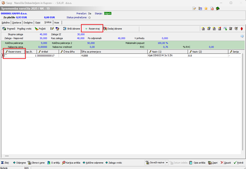Click the Artikel column header
Viewport: 246px width, 169px height.
(x=48, y=51)
